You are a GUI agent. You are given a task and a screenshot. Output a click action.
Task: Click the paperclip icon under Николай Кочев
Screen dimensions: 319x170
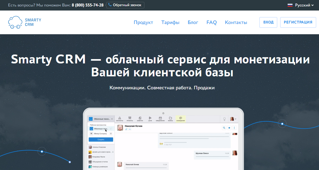(127, 129)
